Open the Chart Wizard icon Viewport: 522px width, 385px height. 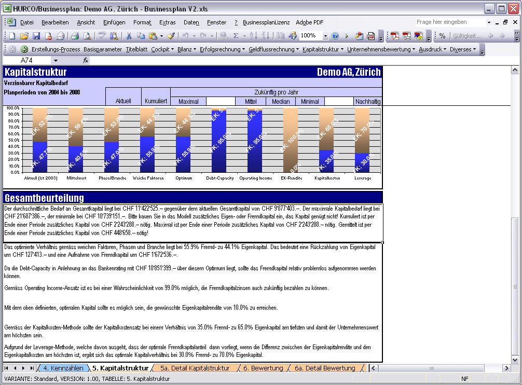[281, 36]
